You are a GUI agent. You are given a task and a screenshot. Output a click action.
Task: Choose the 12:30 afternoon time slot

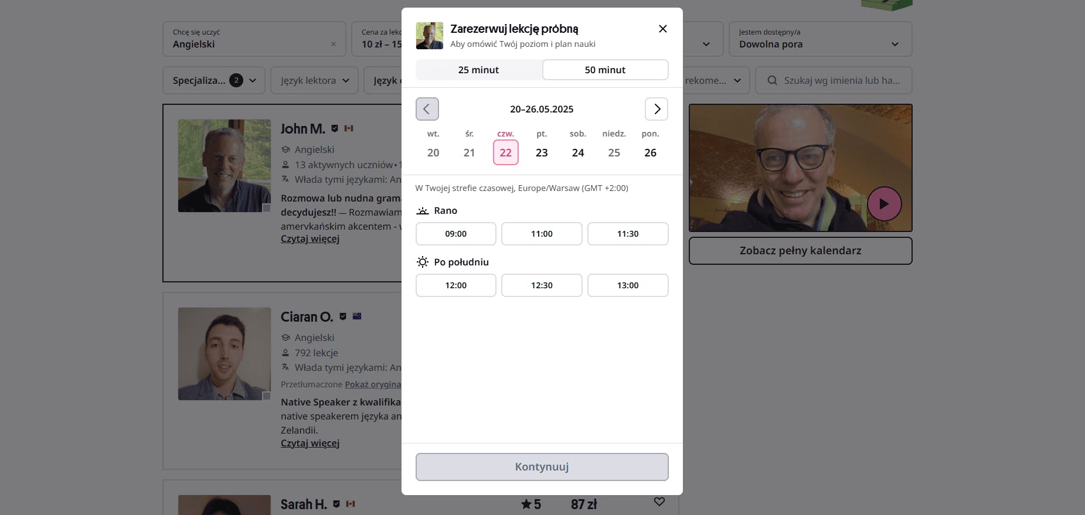[542, 285]
